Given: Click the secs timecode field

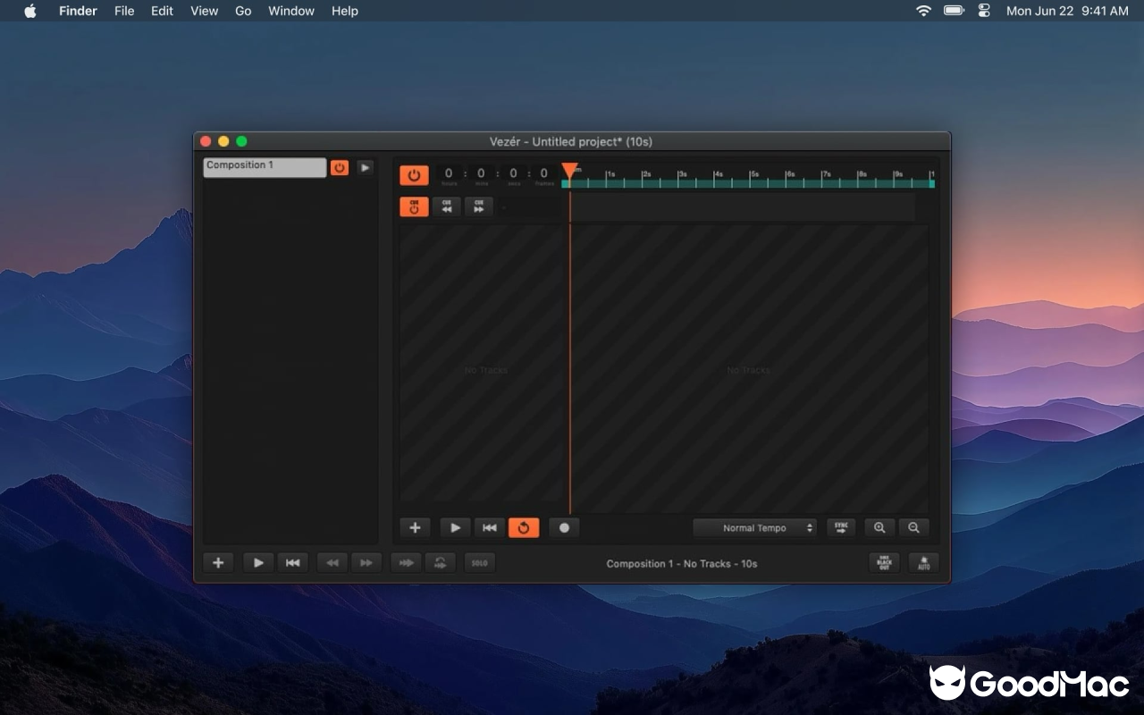Looking at the screenshot, I should pyautogui.click(x=513, y=175).
